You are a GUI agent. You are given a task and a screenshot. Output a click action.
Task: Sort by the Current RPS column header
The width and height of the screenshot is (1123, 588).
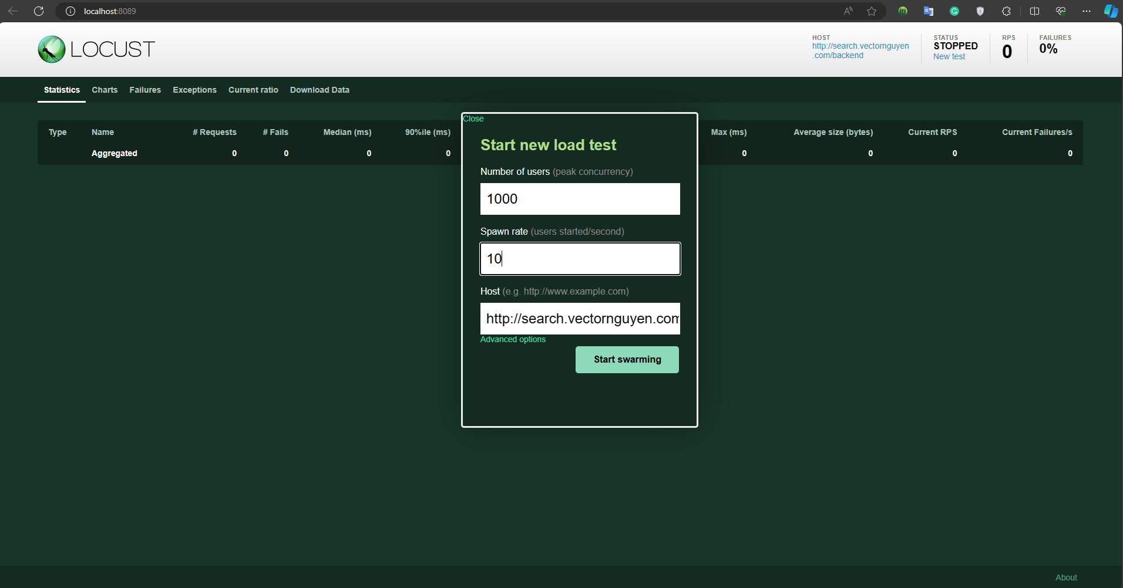coord(933,132)
